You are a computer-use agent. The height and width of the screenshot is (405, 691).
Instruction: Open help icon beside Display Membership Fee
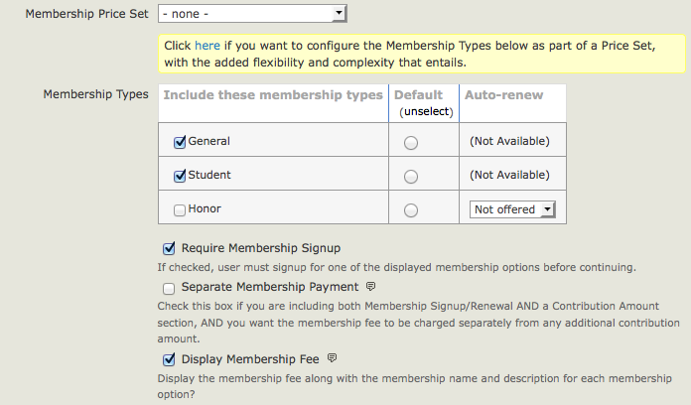click(x=333, y=358)
